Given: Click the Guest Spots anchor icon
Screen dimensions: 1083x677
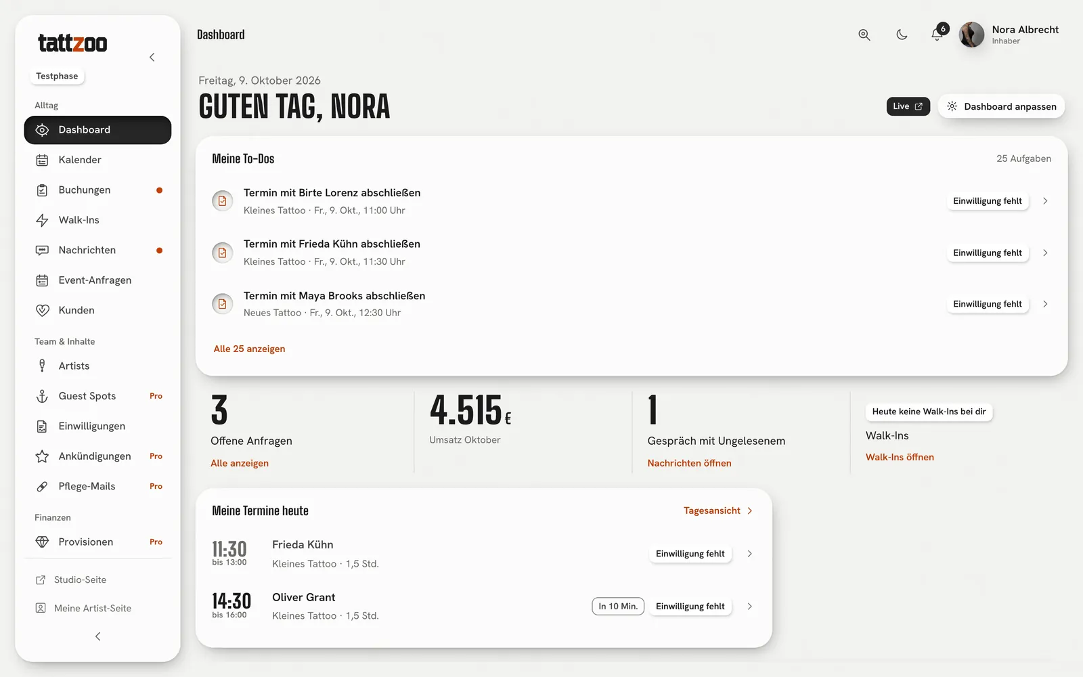Looking at the screenshot, I should tap(42, 397).
